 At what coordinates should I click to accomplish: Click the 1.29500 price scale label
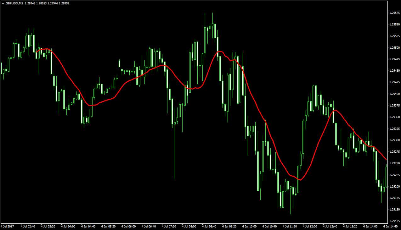(394, 48)
